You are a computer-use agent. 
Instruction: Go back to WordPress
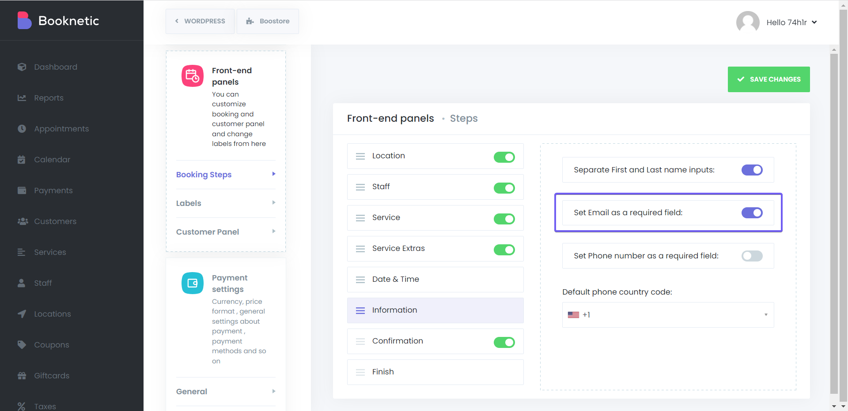pos(200,21)
